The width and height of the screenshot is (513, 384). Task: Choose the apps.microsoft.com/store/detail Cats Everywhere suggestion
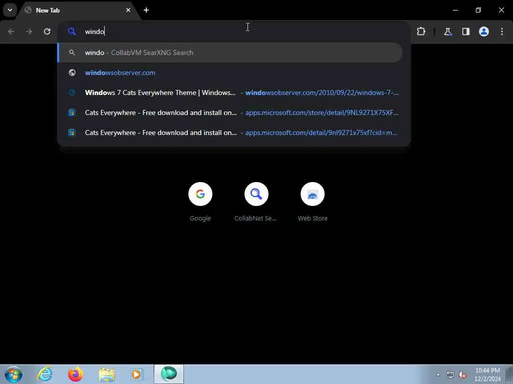click(x=230, y=112)
